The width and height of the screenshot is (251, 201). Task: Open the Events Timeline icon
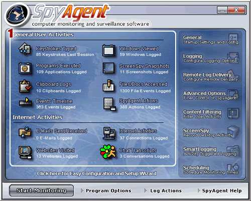(x=26, y=102)
